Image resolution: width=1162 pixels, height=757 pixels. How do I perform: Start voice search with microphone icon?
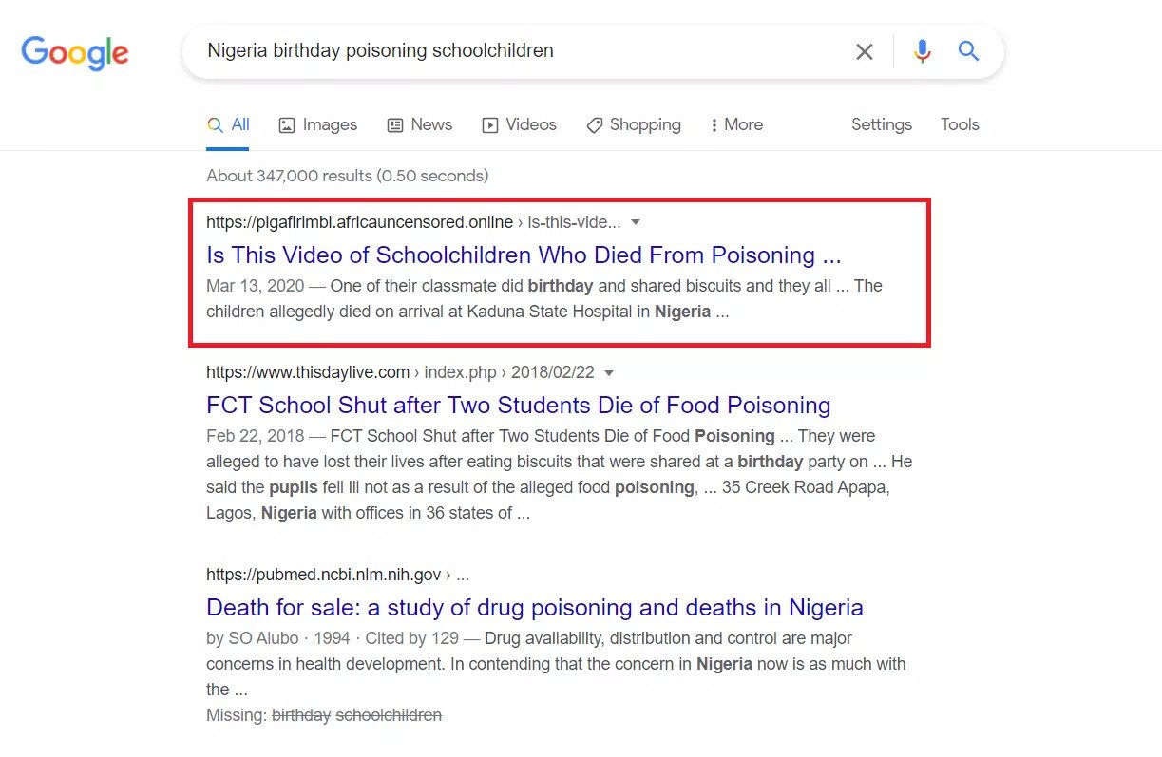click(922, 51)
